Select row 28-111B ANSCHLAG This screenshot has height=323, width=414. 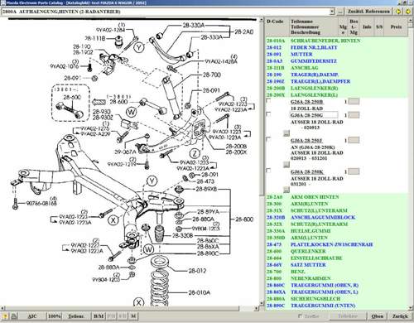(x=336, y=68)
